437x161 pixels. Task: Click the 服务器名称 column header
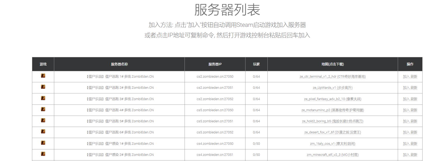[120, 64]
